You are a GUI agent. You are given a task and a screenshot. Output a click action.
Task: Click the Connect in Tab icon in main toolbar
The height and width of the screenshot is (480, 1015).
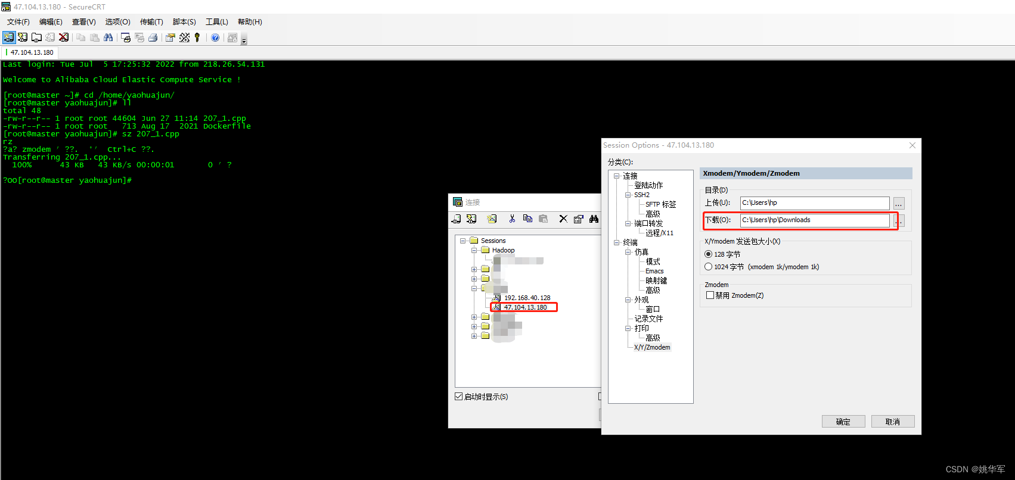(36, 38)
